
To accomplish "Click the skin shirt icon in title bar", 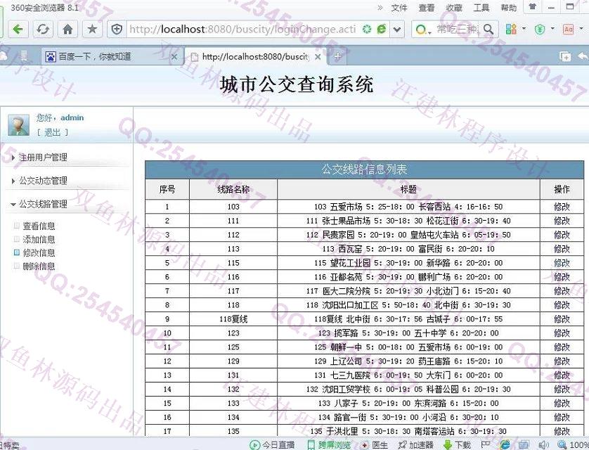I will click(x=532, y=6).
